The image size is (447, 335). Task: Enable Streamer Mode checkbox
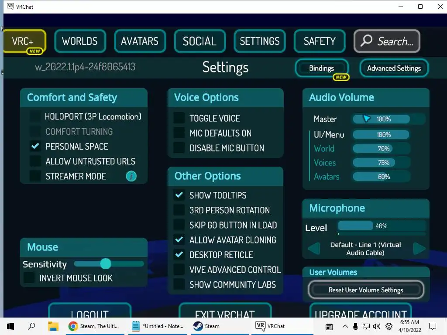tap(35, 176)
